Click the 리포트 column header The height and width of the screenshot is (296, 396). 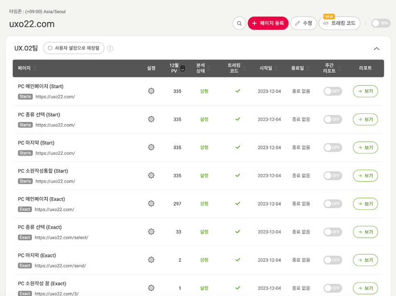365,68
